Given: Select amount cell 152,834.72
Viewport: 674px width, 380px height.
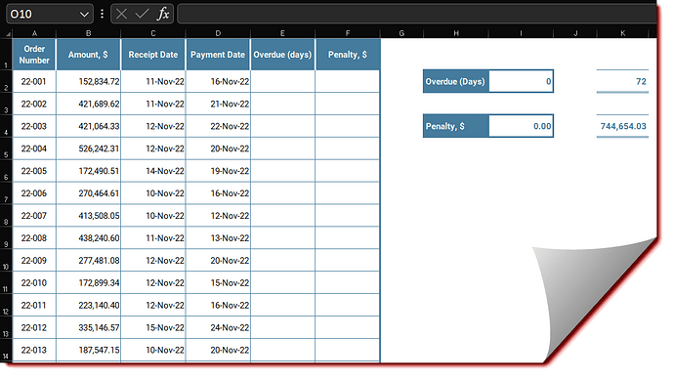Looking at the screenshot, I should click(x=89, y=82).
